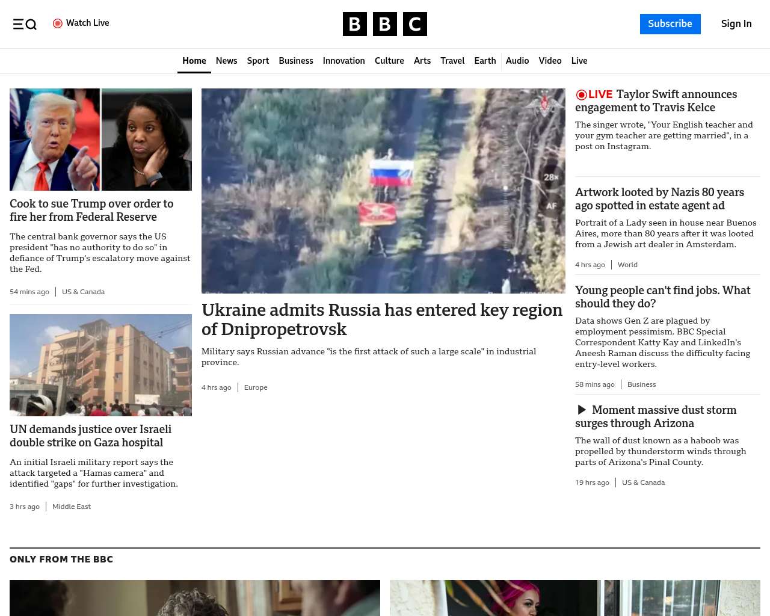Viewport: 770px width, 616px height.
Task: Open the Earth section
Action: pyautogui.click(x=485, y=61)
